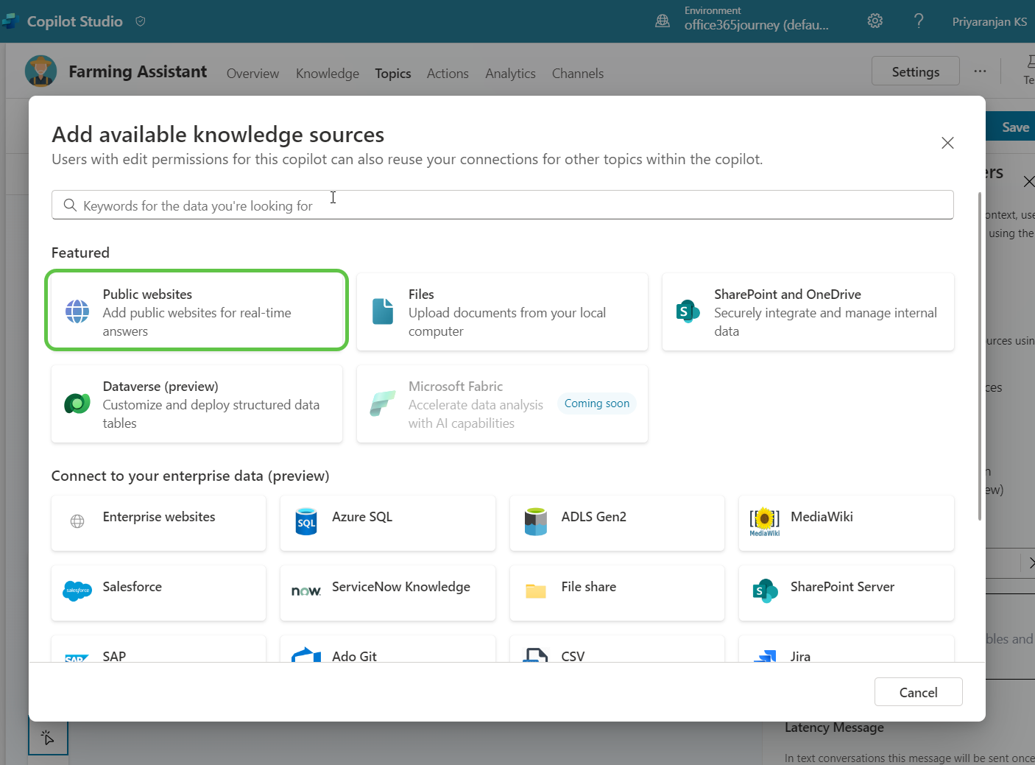Viewport: 1035px width, 765px height.
Task: Open settings gear in top header
Action: click(x=875, y=21)
